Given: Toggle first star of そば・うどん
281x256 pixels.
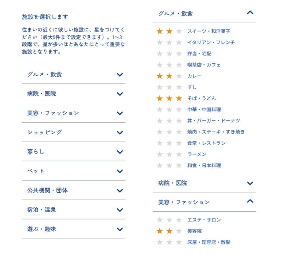Looking at the screenshot, I should pyautogui.click(x=160, y=99).
